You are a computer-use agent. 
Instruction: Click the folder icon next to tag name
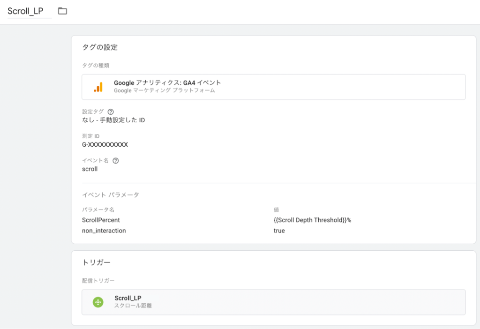click(63, 11)
